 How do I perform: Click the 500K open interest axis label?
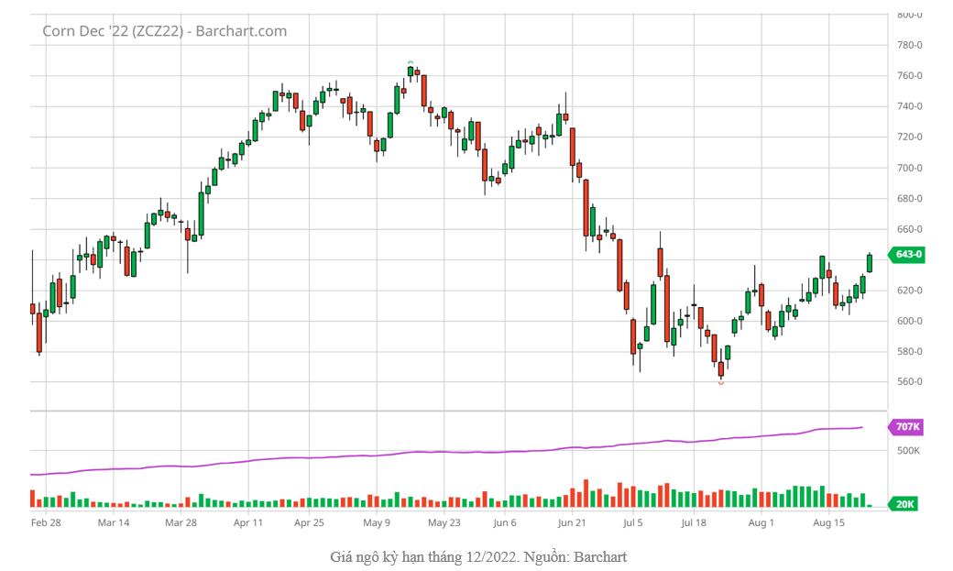point(909,451)
